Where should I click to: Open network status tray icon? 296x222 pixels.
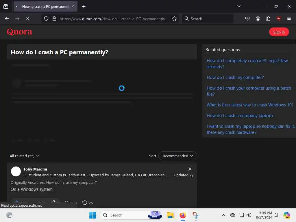point(242,215)
